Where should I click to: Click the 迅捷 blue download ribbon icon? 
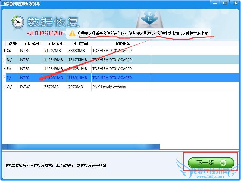pos(149,18)
